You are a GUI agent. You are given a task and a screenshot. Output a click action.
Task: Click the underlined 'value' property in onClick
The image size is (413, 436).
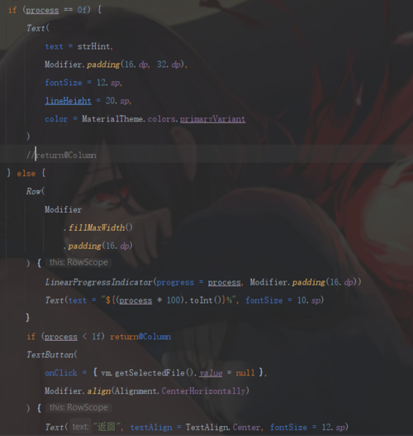(211, 373)
